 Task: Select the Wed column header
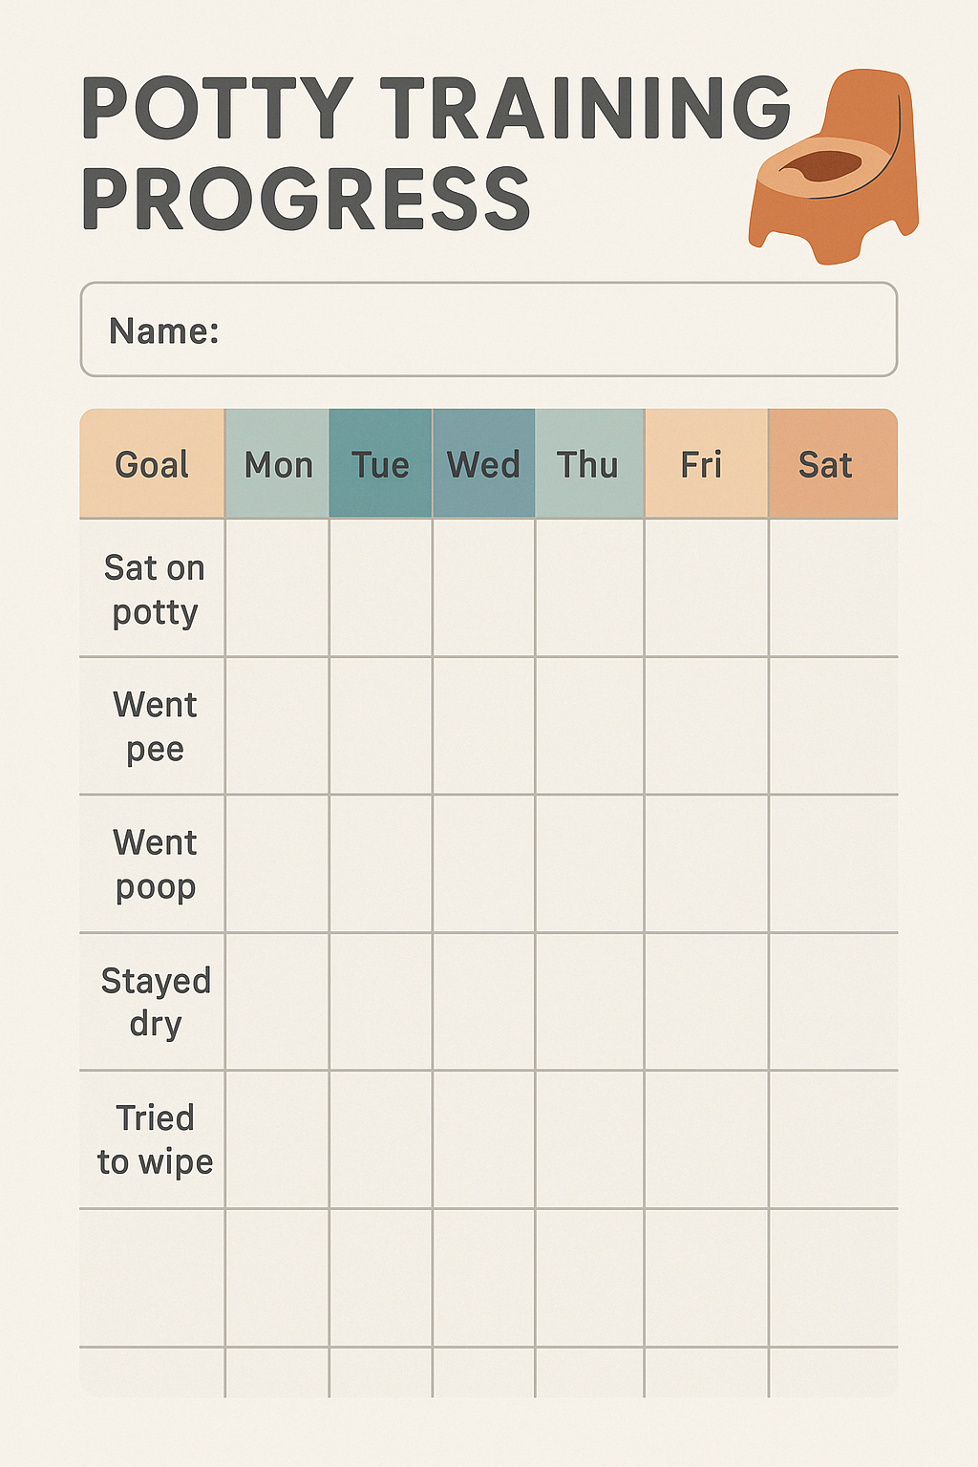483,464
